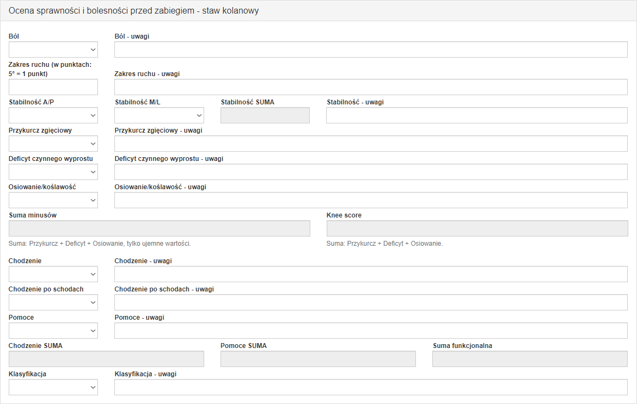This screenshot has height=404, width=637.
Task: Open the Pomoce dropdown
Action: pyautogui.click(x=53, y=331)
